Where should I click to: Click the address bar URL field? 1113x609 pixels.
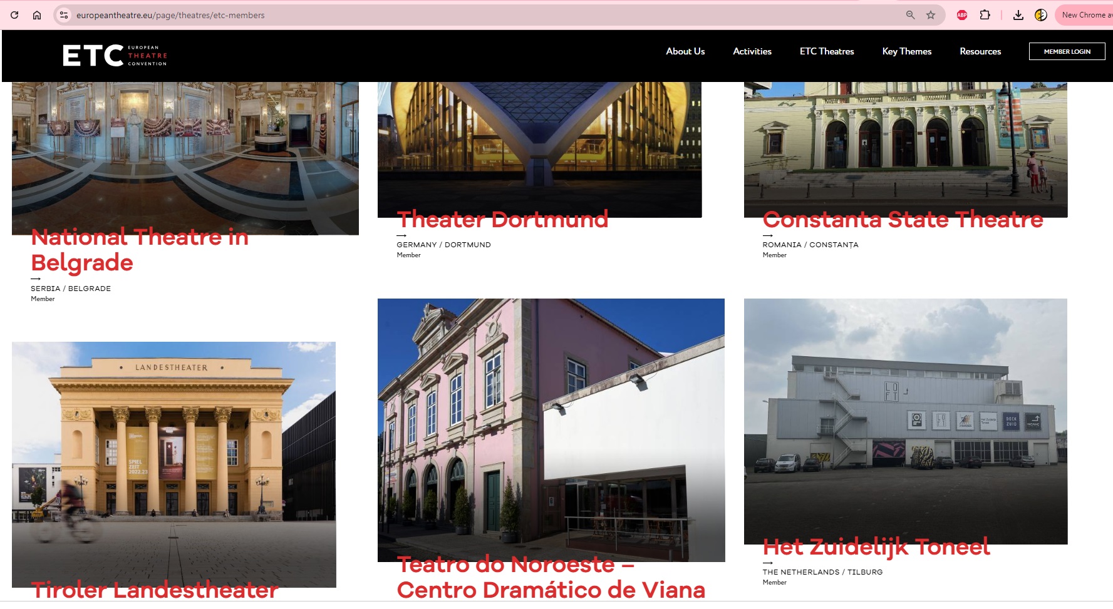pos(438,15)
